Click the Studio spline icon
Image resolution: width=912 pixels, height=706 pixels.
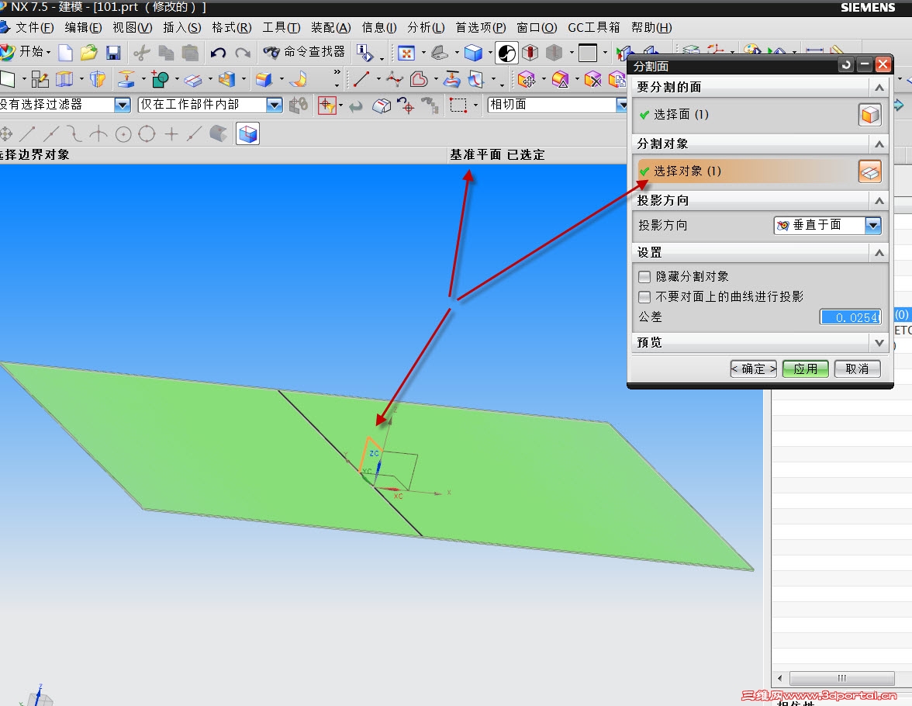(x=394, y=79)
